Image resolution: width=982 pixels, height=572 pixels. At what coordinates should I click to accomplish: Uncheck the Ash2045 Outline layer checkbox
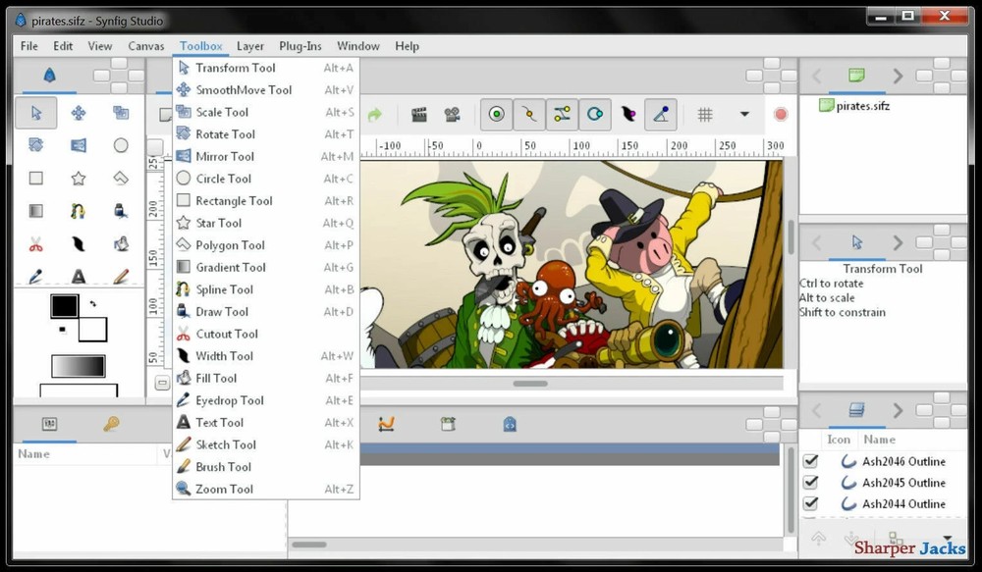[810, 483]
